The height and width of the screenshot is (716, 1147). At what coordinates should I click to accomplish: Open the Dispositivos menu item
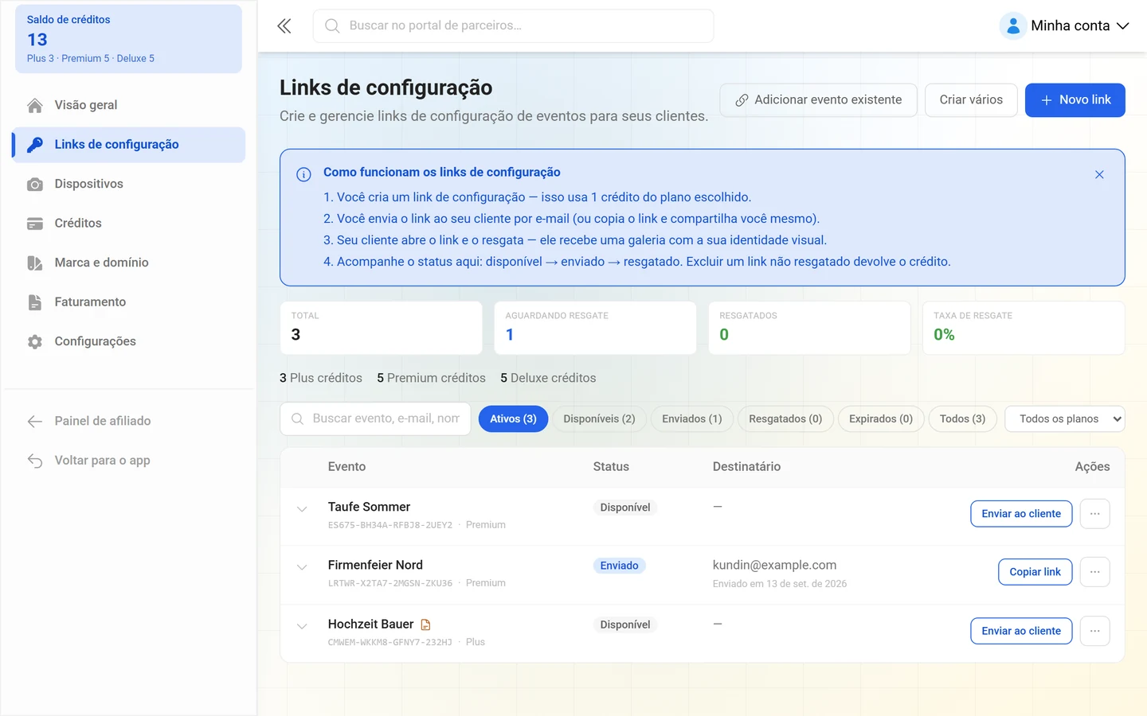click(129, 185)
